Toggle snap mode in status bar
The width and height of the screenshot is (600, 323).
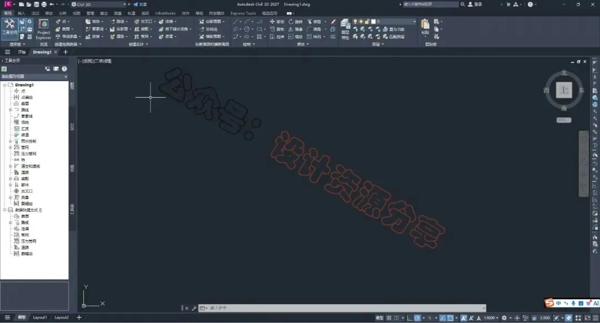pos(397,317)
